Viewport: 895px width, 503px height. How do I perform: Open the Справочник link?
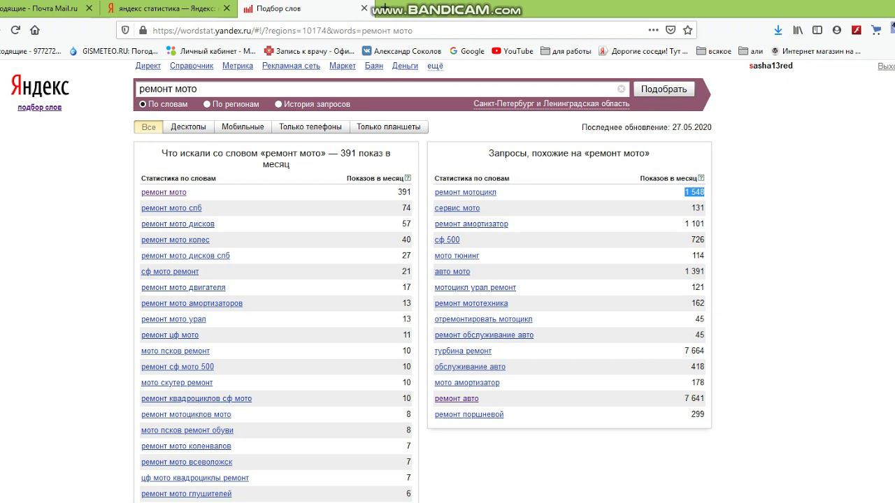tap(192, 66)
